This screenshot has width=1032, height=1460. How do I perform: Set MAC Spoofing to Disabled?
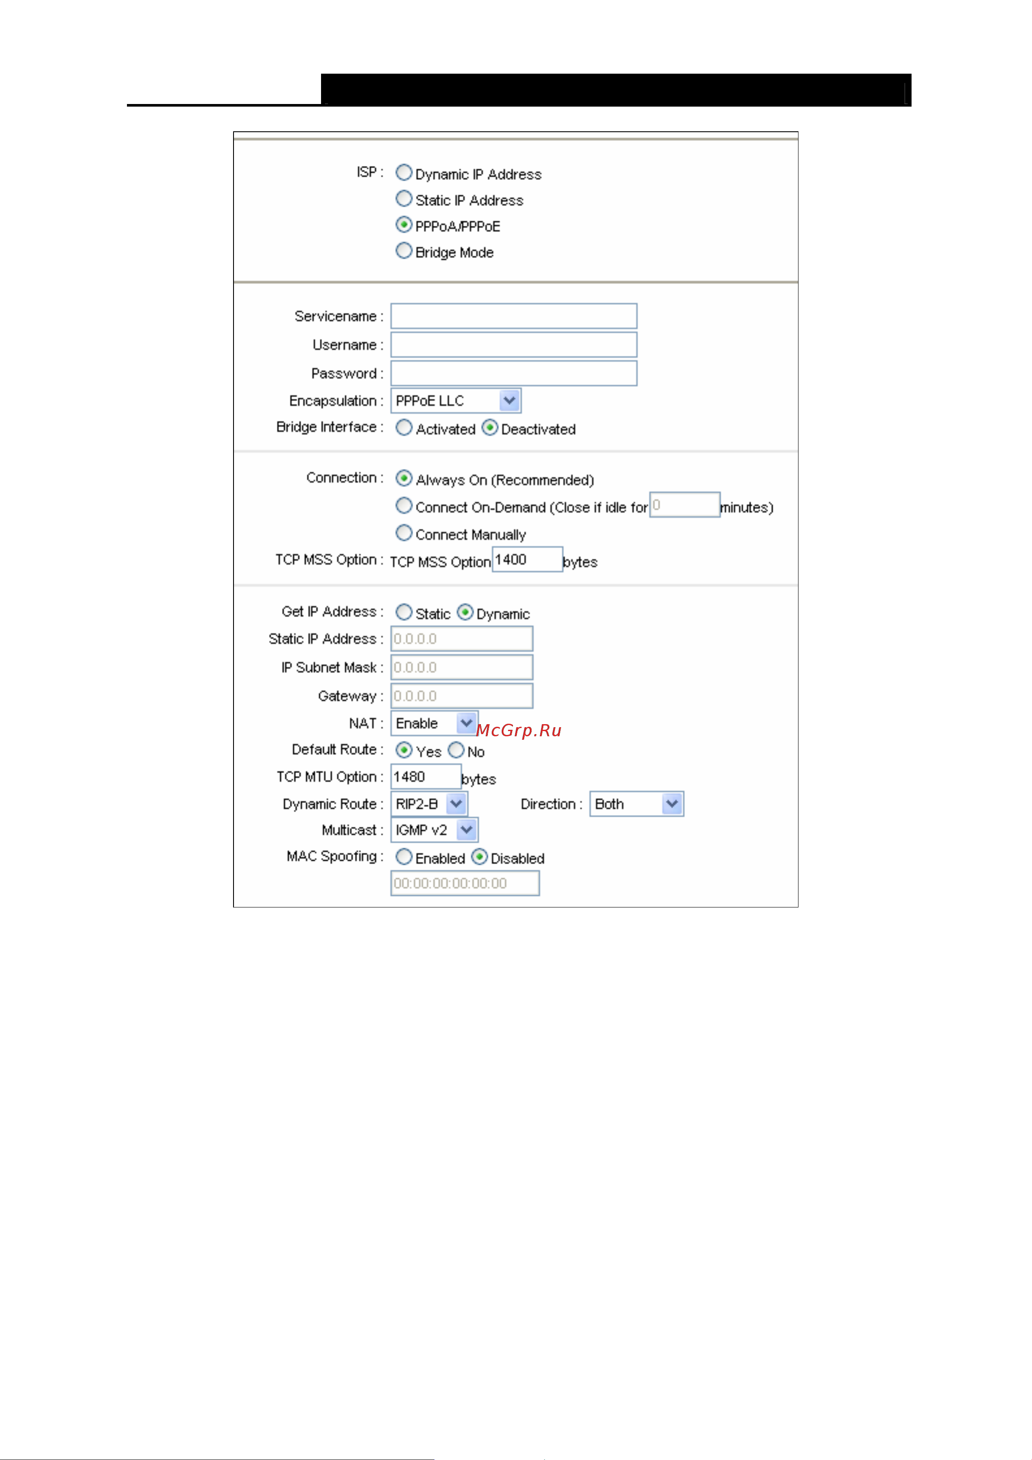480,856
